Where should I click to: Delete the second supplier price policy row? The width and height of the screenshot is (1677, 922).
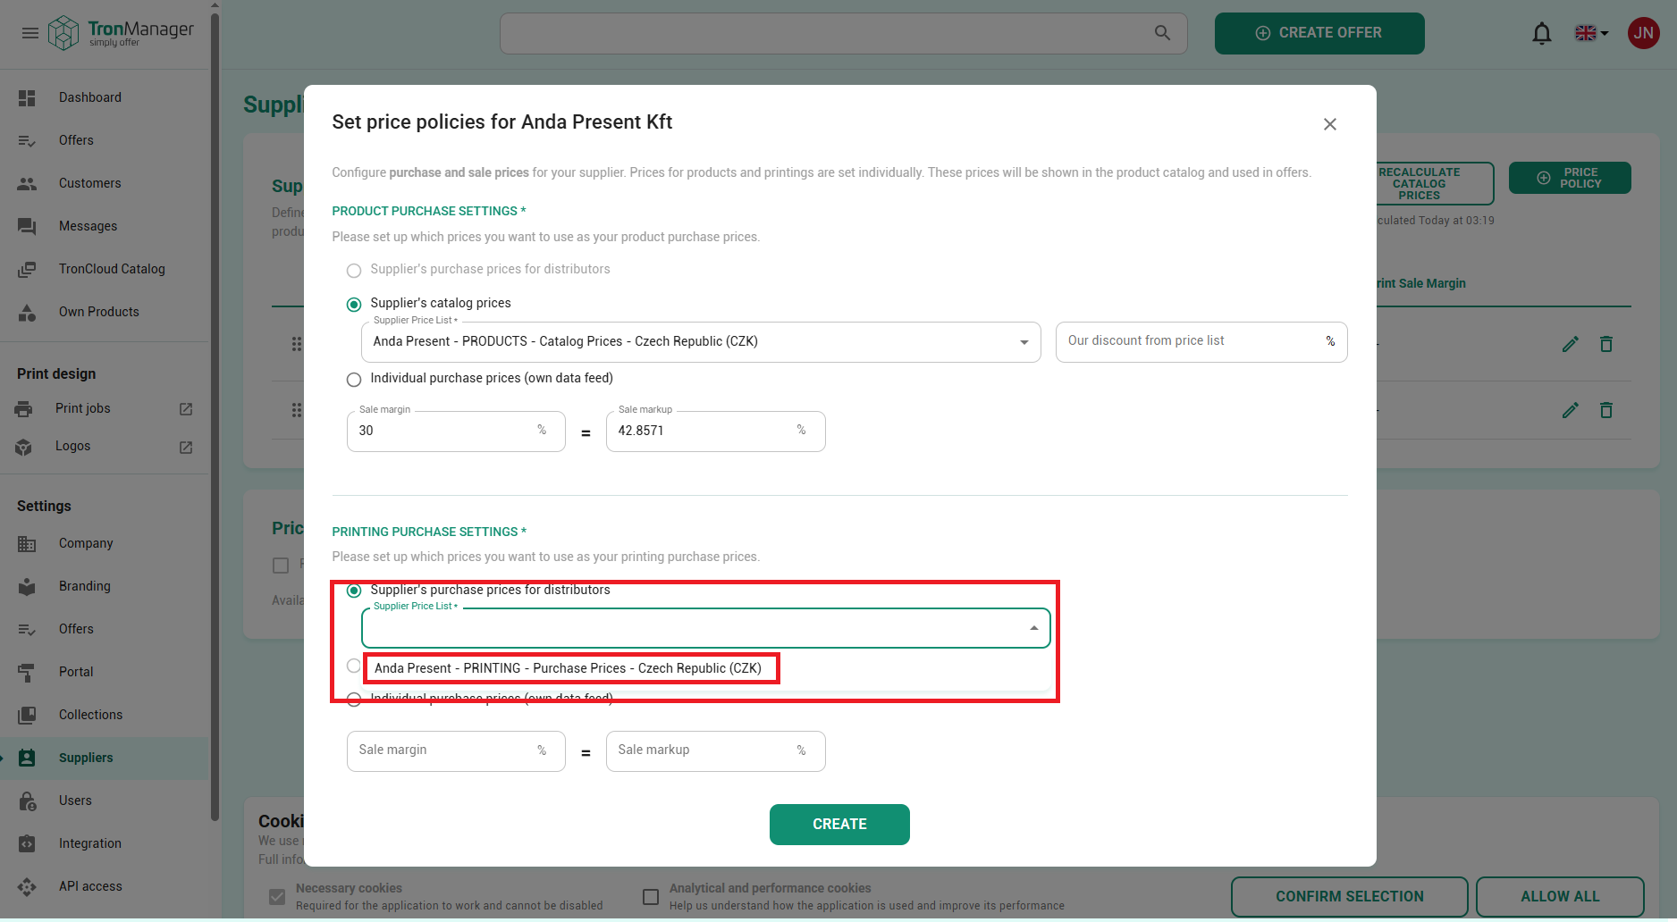(1606, 411)
